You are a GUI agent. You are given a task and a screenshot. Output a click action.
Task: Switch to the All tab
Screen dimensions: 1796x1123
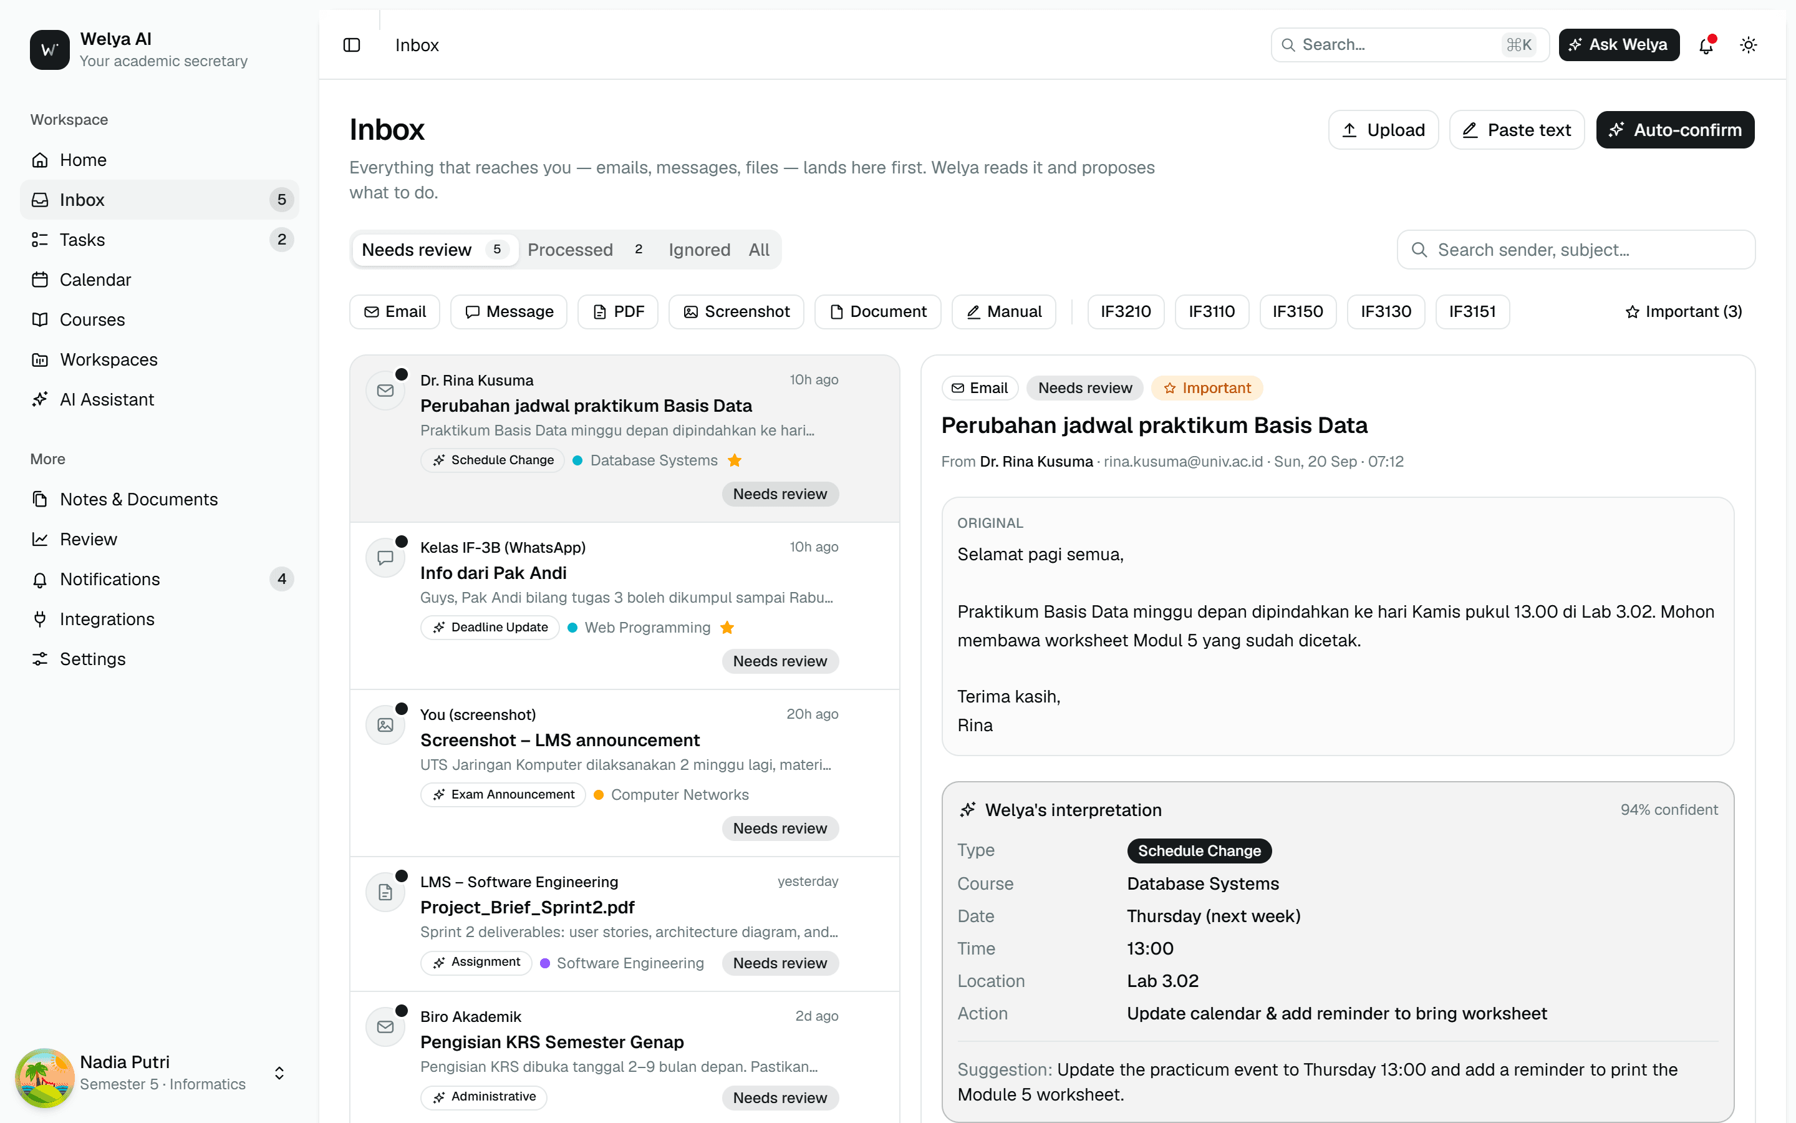pos(758,250)
